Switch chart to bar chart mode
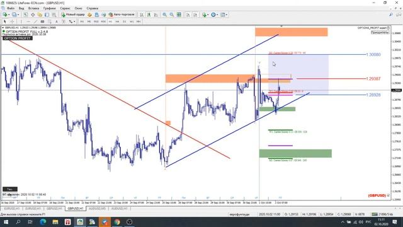403x227 pixels. (x=142, y=15)
